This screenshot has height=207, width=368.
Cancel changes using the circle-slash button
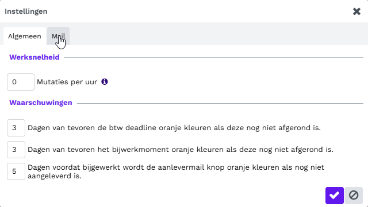coord(354,196)
